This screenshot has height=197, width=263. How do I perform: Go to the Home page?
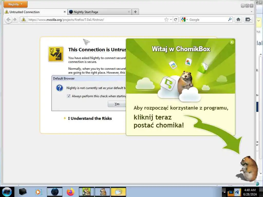238,19
